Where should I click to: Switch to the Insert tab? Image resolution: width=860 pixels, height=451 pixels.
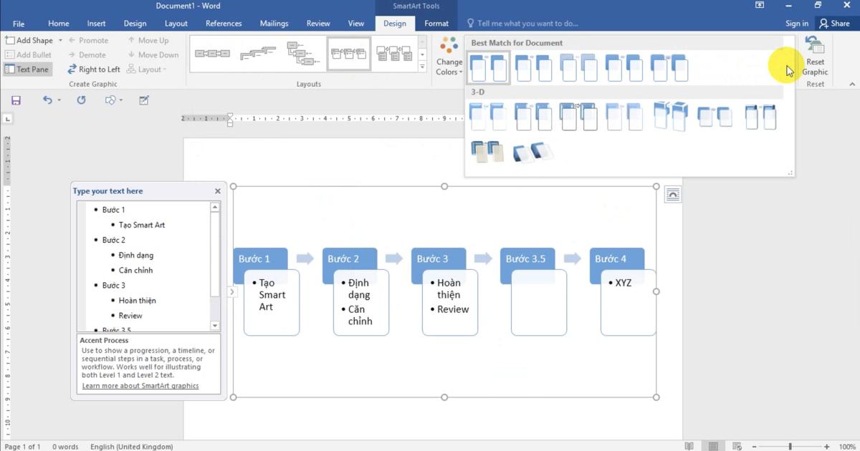pos(96,24)
